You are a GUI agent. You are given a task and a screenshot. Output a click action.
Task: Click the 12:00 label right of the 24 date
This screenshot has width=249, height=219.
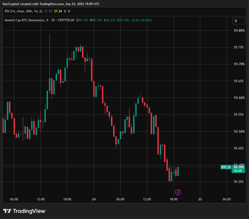pos(147,199)
